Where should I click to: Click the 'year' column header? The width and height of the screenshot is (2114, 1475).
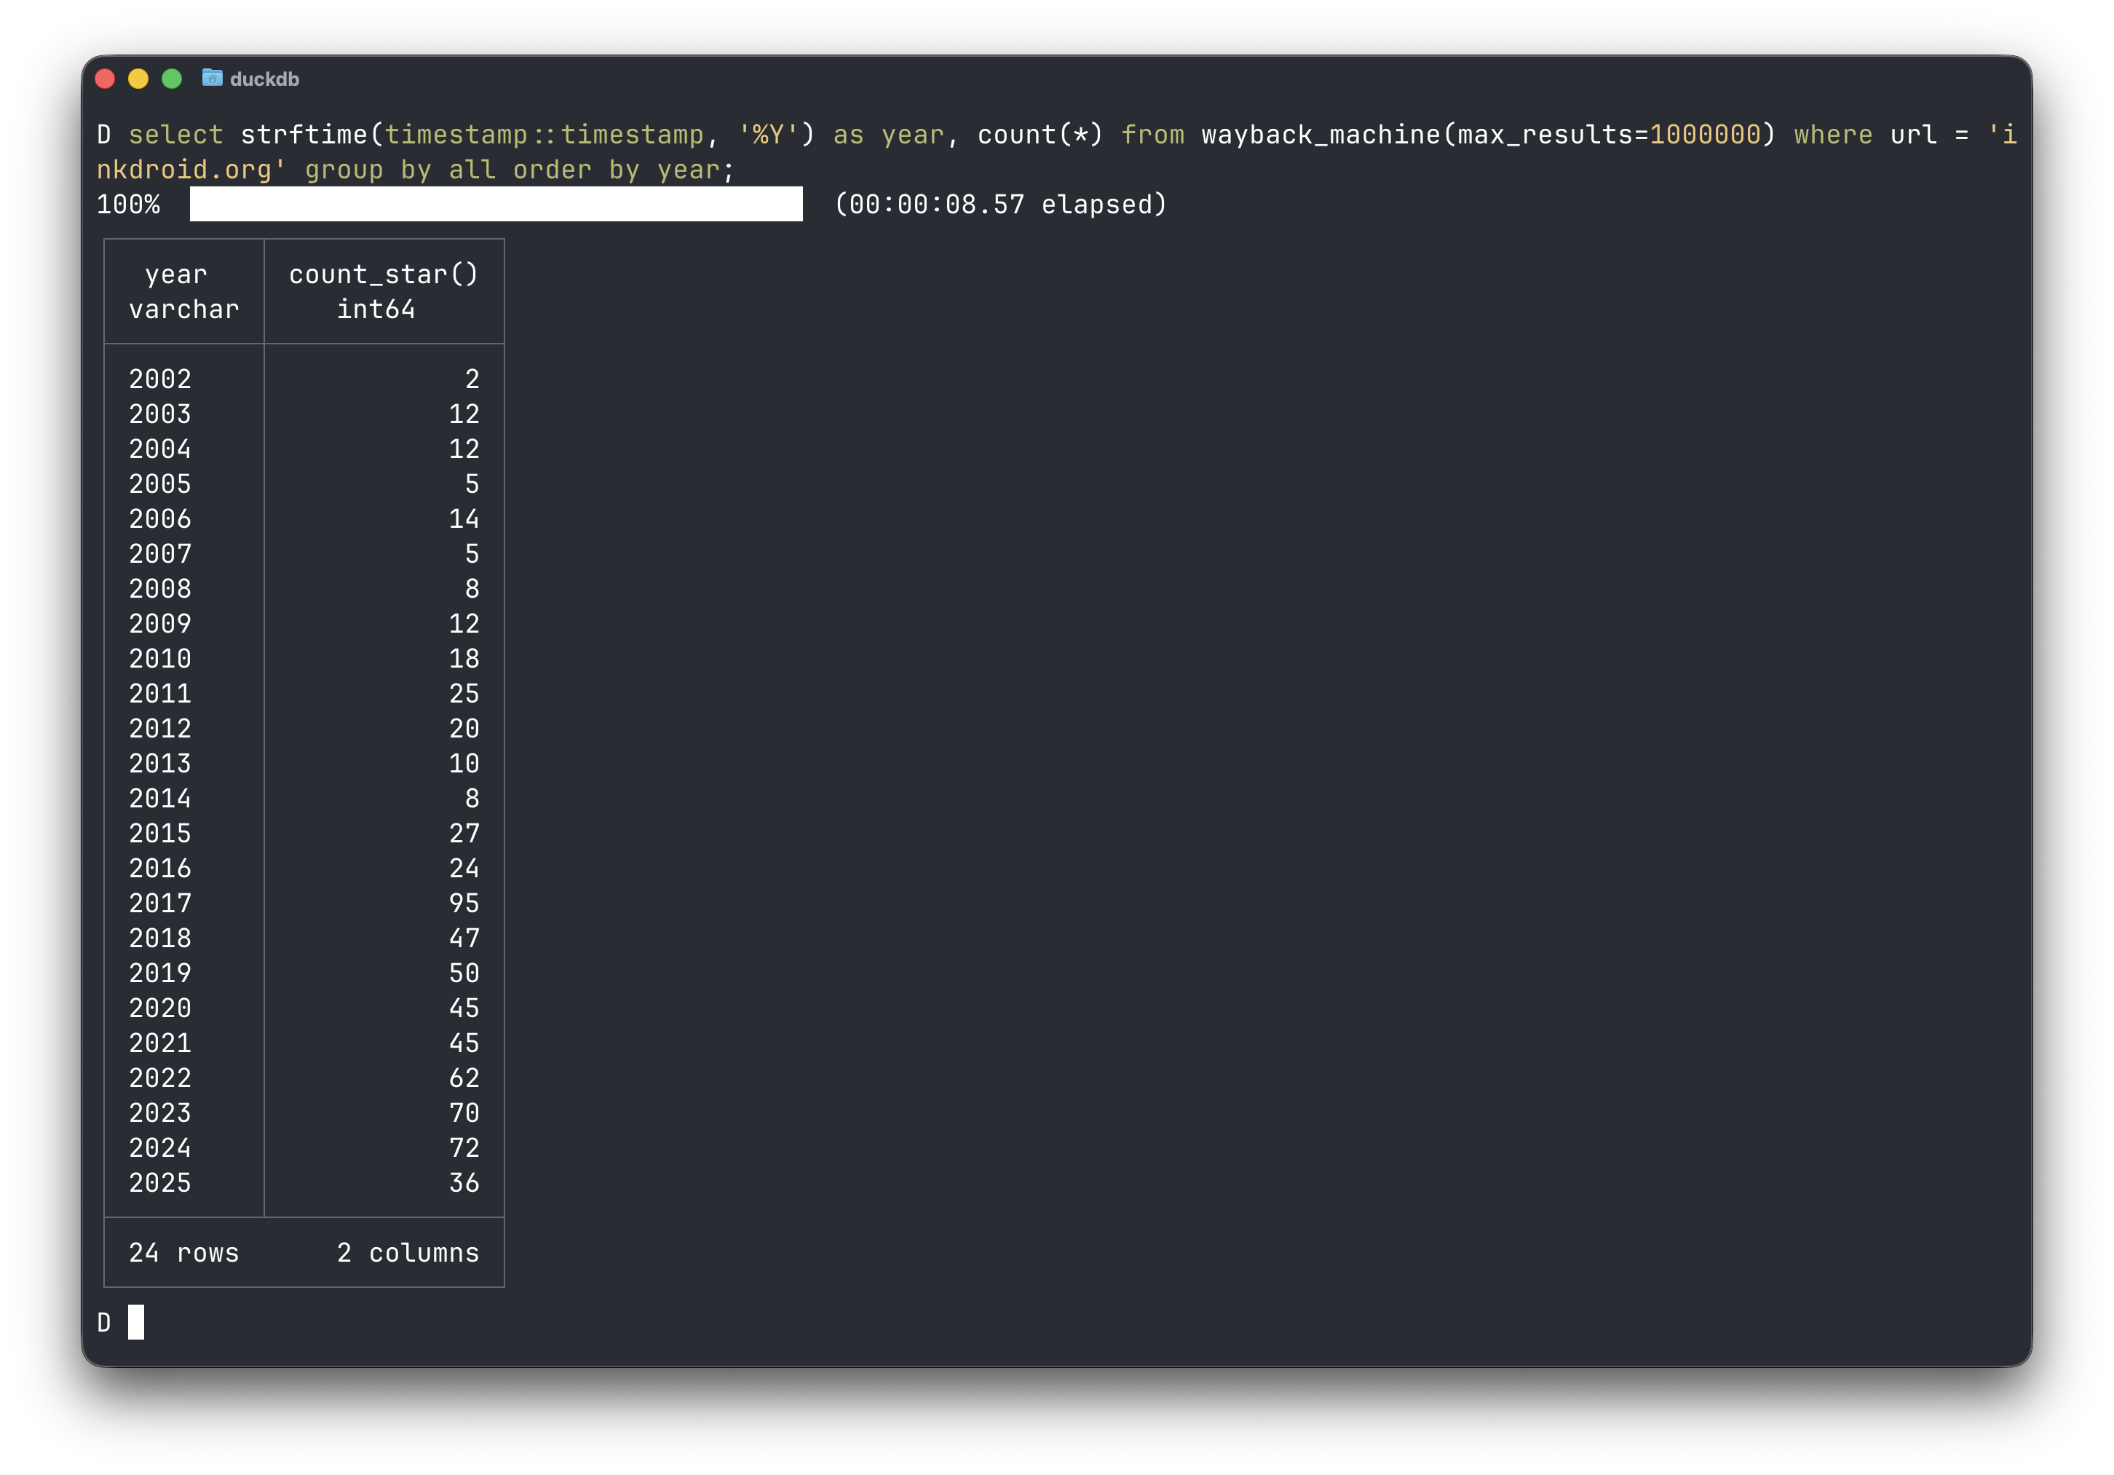point(176,274)
